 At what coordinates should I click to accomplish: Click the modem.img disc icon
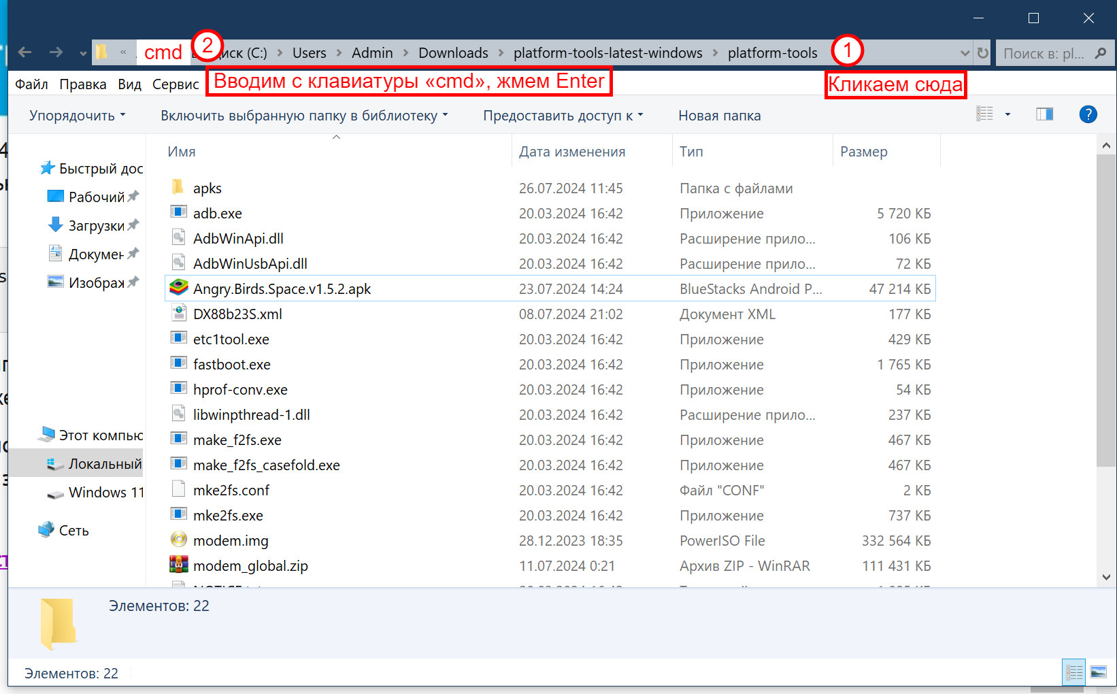point(179,540)
